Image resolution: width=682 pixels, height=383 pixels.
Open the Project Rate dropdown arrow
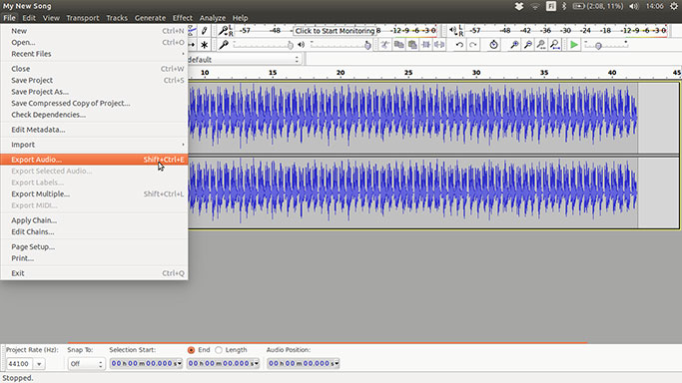39,364
